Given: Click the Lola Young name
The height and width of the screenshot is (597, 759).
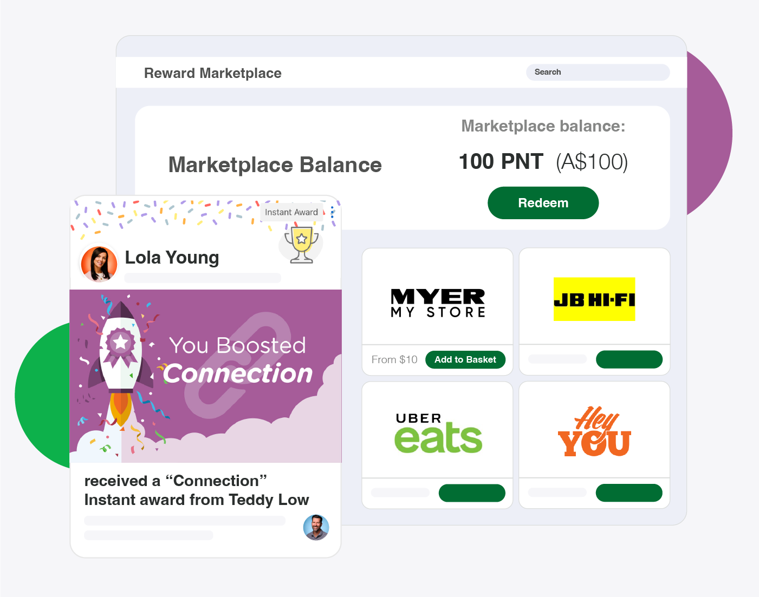Looking at the screenshot, I should pyautogui.click(x=172, y=258).
